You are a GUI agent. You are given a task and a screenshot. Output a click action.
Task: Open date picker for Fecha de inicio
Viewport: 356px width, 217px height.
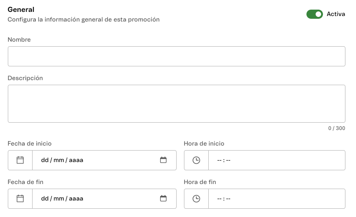[x=163, y=160]
